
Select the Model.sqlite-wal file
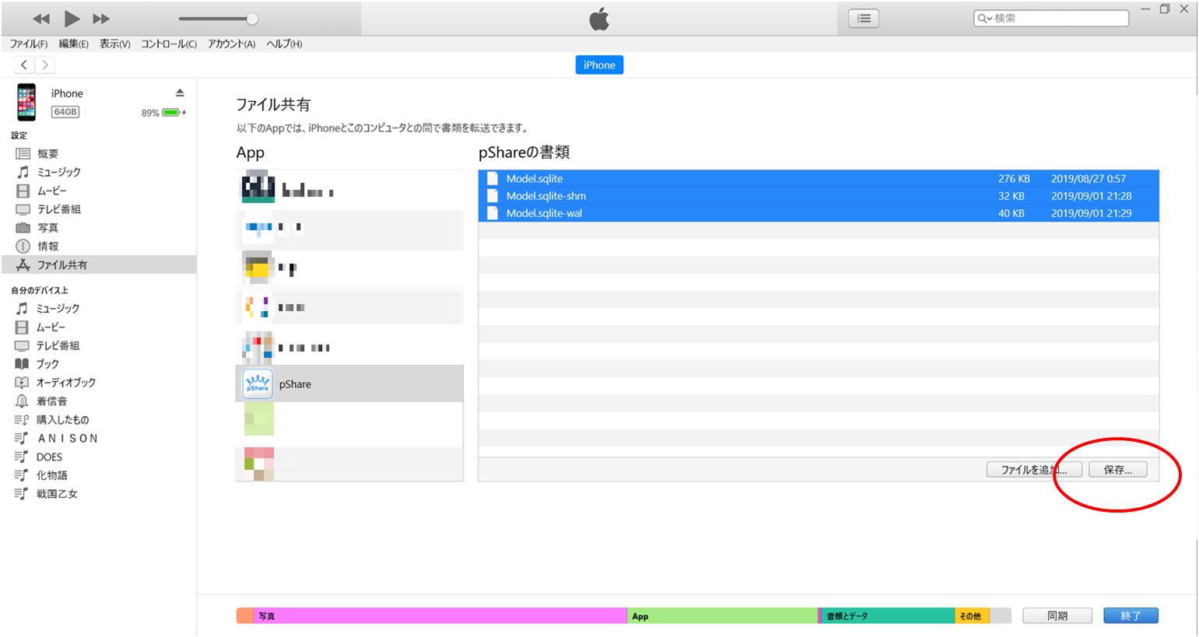click(x=819, y=213)
